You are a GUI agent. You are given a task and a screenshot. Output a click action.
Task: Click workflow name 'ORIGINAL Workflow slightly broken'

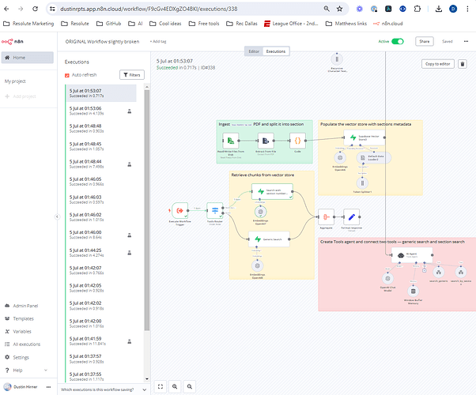point(102,42)
